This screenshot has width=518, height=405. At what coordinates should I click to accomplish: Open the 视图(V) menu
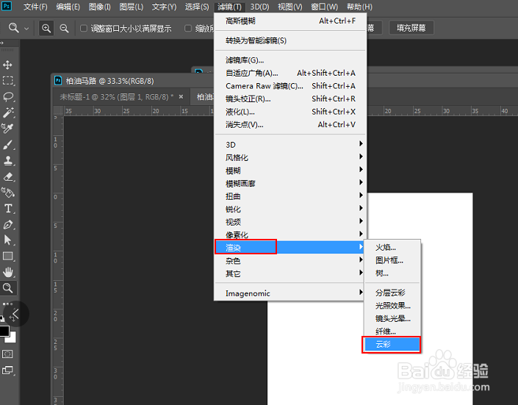(290, 7)
